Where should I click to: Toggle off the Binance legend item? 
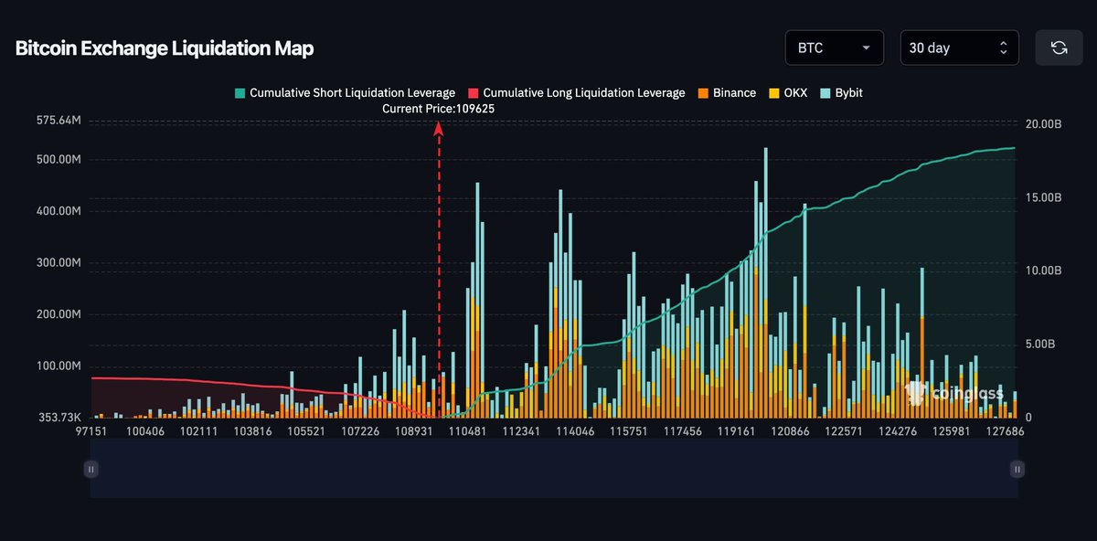point(727,92)
